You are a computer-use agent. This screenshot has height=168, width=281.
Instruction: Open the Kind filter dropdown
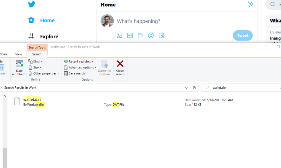click(35, 62)
